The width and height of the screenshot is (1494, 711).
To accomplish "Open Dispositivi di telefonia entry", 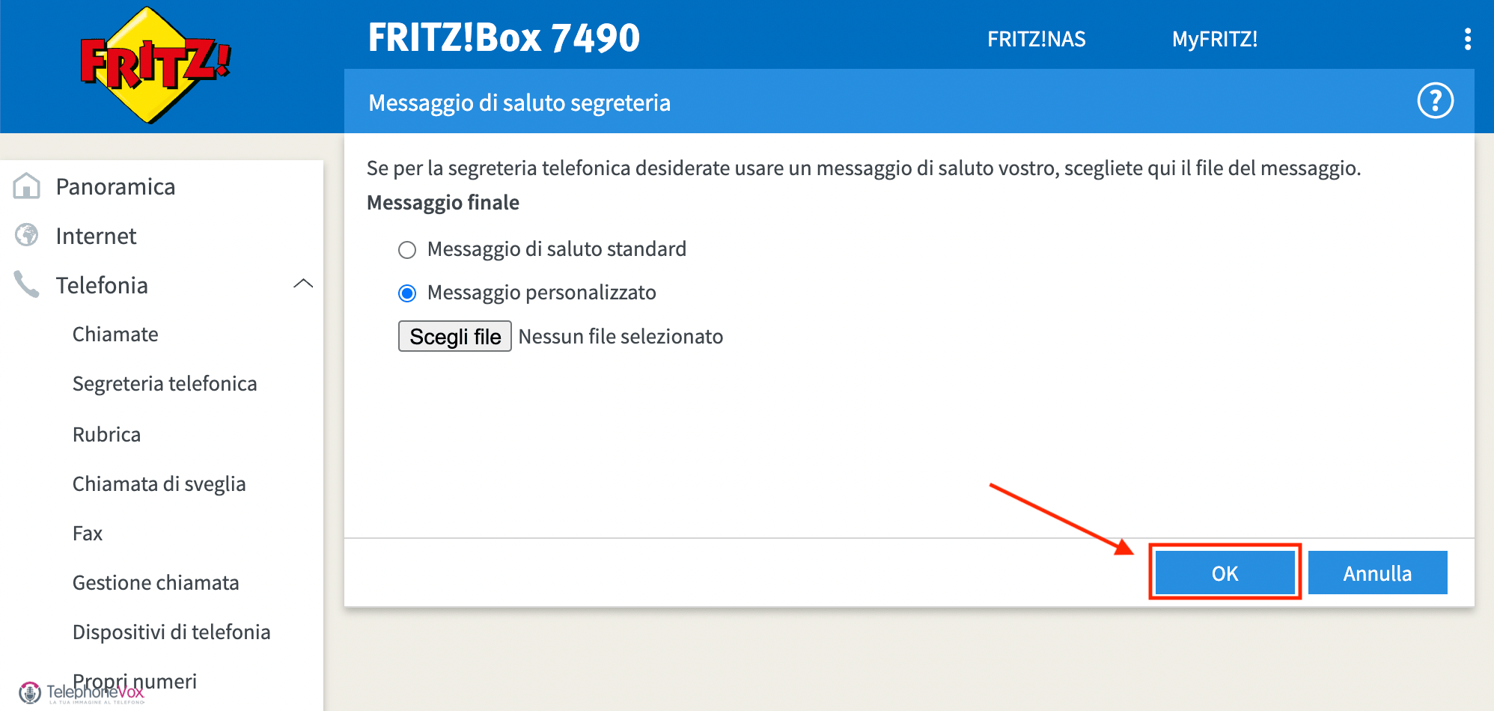I will (171, 632).
